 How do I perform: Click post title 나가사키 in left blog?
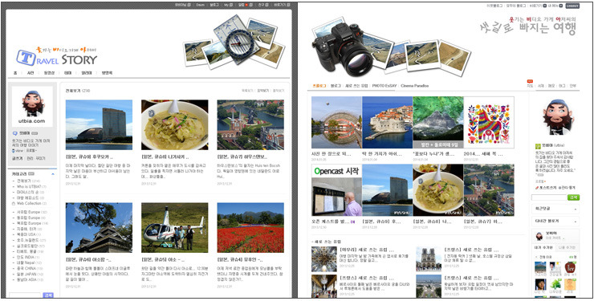point(165,157)
